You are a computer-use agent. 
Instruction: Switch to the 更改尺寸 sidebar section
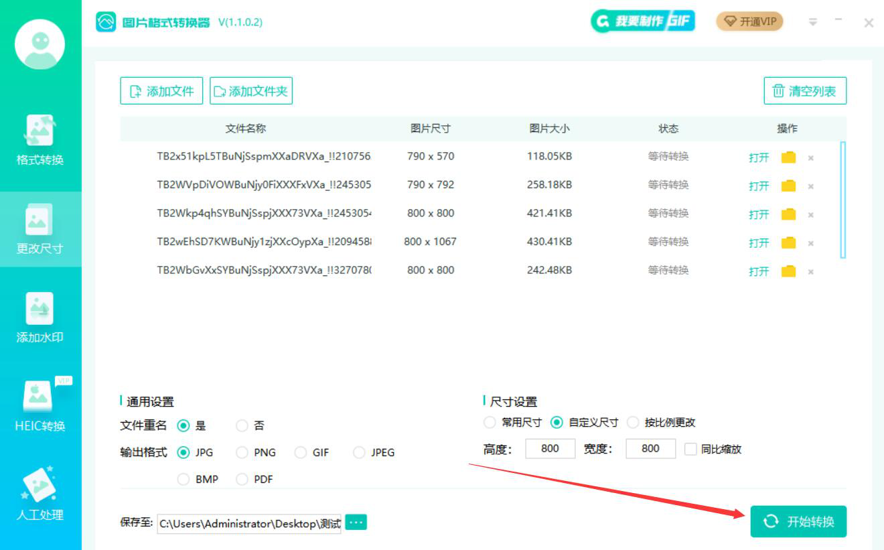point(40,230)
